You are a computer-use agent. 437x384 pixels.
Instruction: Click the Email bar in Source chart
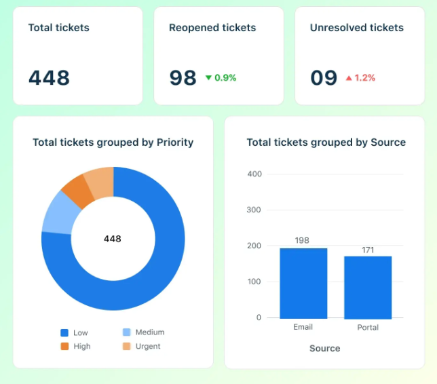click(x=303, y=284)
